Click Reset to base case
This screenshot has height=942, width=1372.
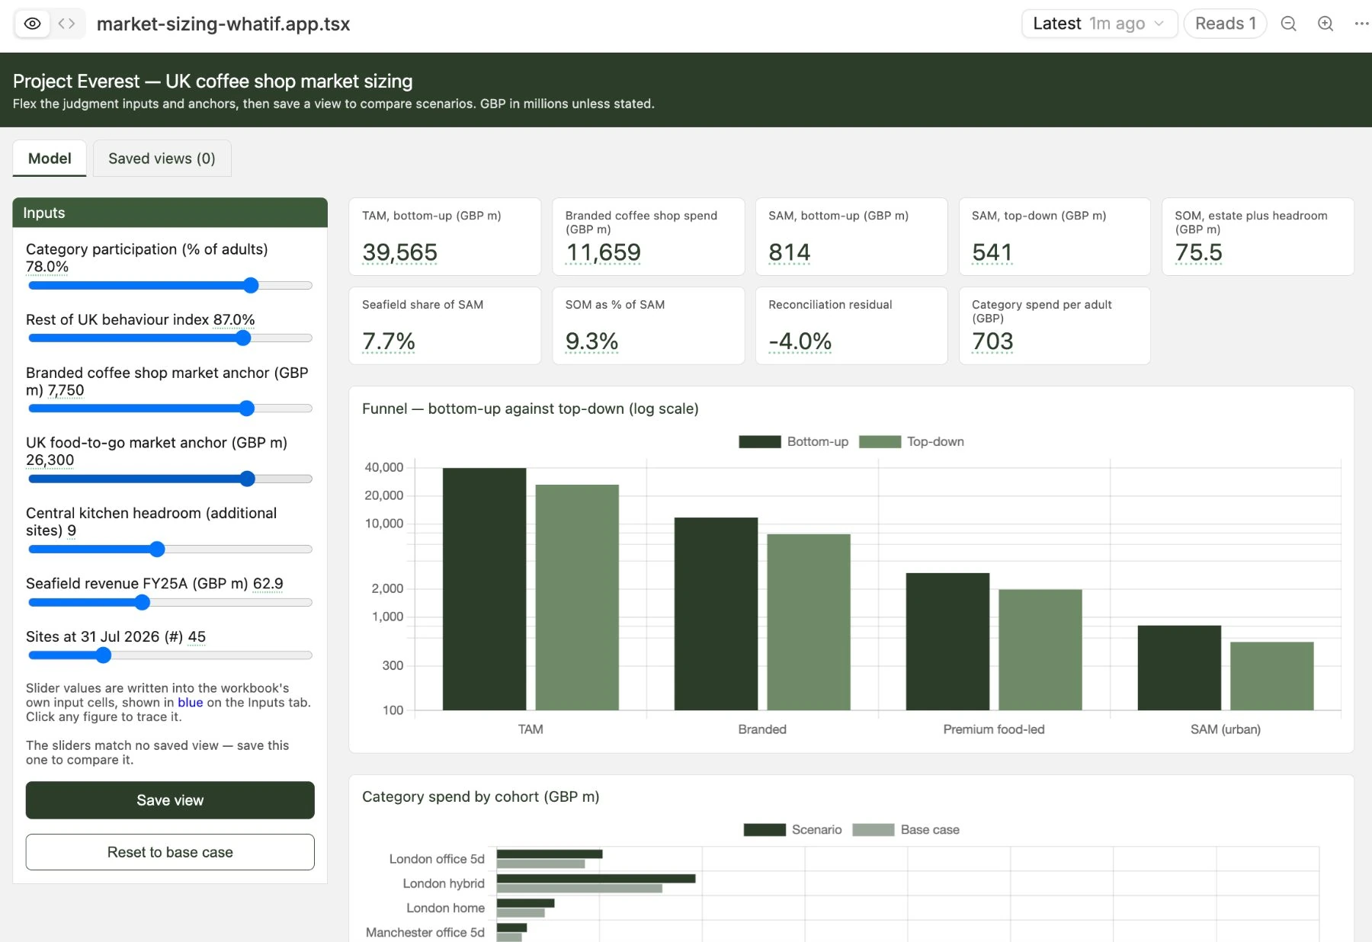pyautogui.click(x=170, y=852)
